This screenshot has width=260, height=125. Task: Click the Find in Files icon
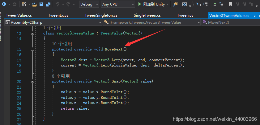(x=175, y=4)
